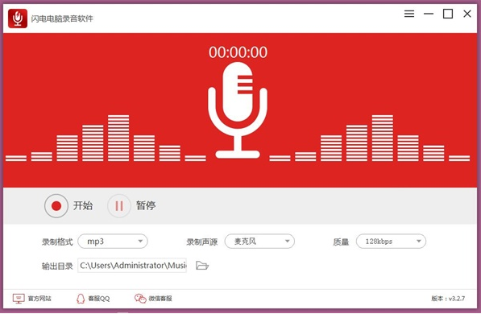Expand the sound source 麦克风 dropdown

259,242
